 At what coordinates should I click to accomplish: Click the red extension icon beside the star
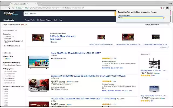(x=161, y=8)
